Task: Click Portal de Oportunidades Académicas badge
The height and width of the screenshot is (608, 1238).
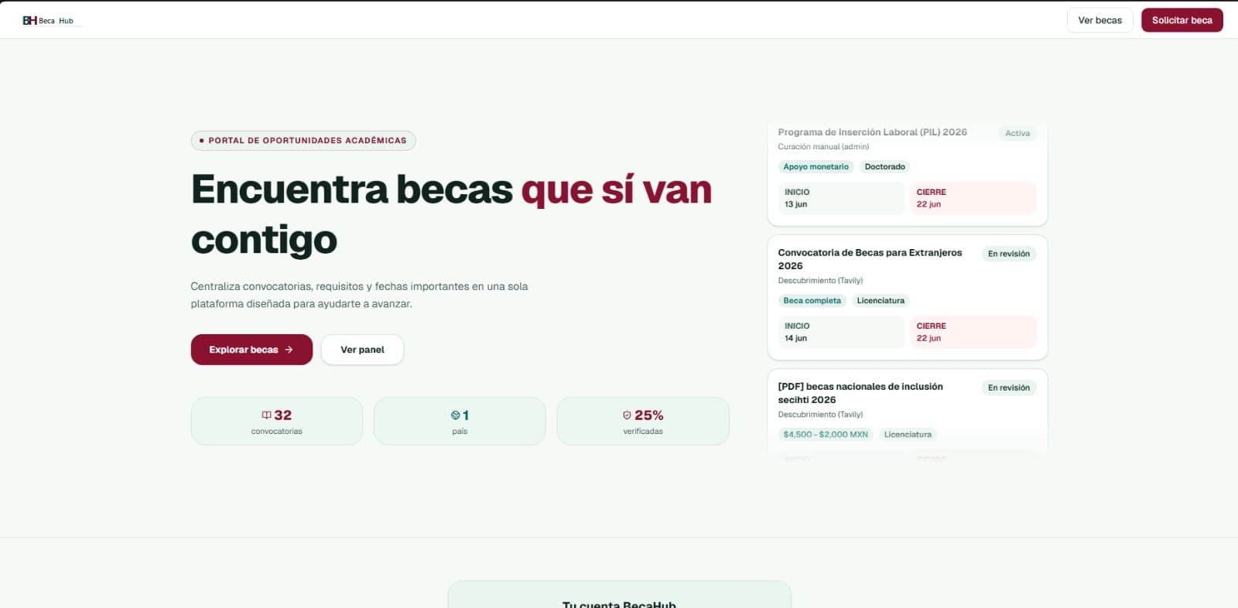Action: pyautogui.click(x=303, y=141)
